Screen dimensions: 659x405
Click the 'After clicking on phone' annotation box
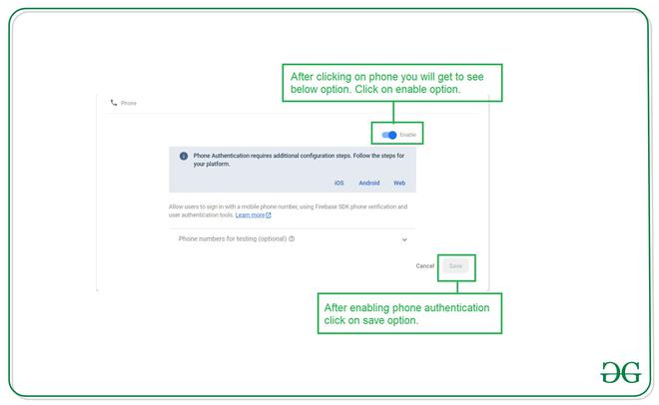(x=392, y=83)
